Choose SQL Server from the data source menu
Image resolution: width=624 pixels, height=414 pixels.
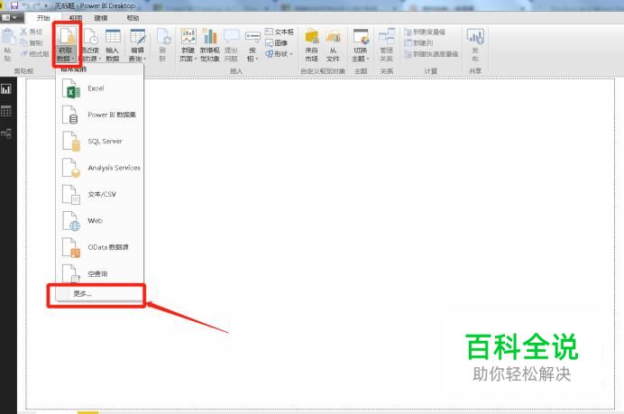point(99,141)
